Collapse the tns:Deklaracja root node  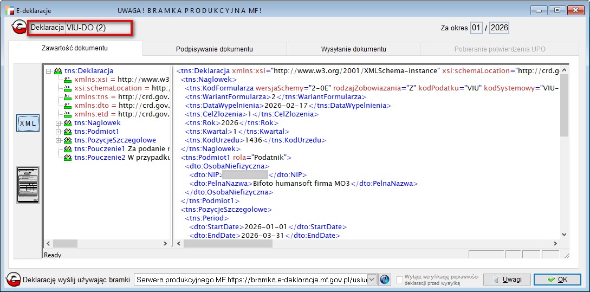click(49, 70)
